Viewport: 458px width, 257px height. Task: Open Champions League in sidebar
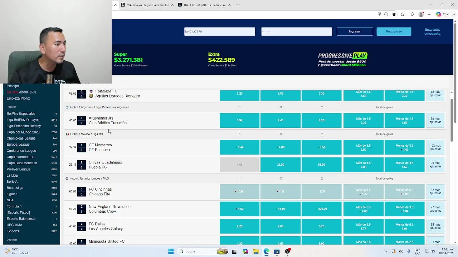coord(31,138)
